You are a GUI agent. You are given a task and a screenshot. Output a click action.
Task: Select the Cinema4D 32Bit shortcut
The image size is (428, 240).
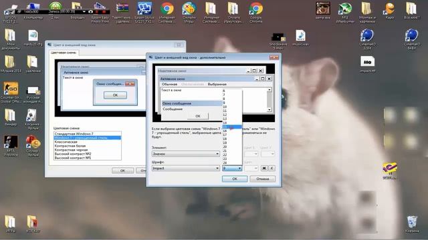(x=367, y=39)
